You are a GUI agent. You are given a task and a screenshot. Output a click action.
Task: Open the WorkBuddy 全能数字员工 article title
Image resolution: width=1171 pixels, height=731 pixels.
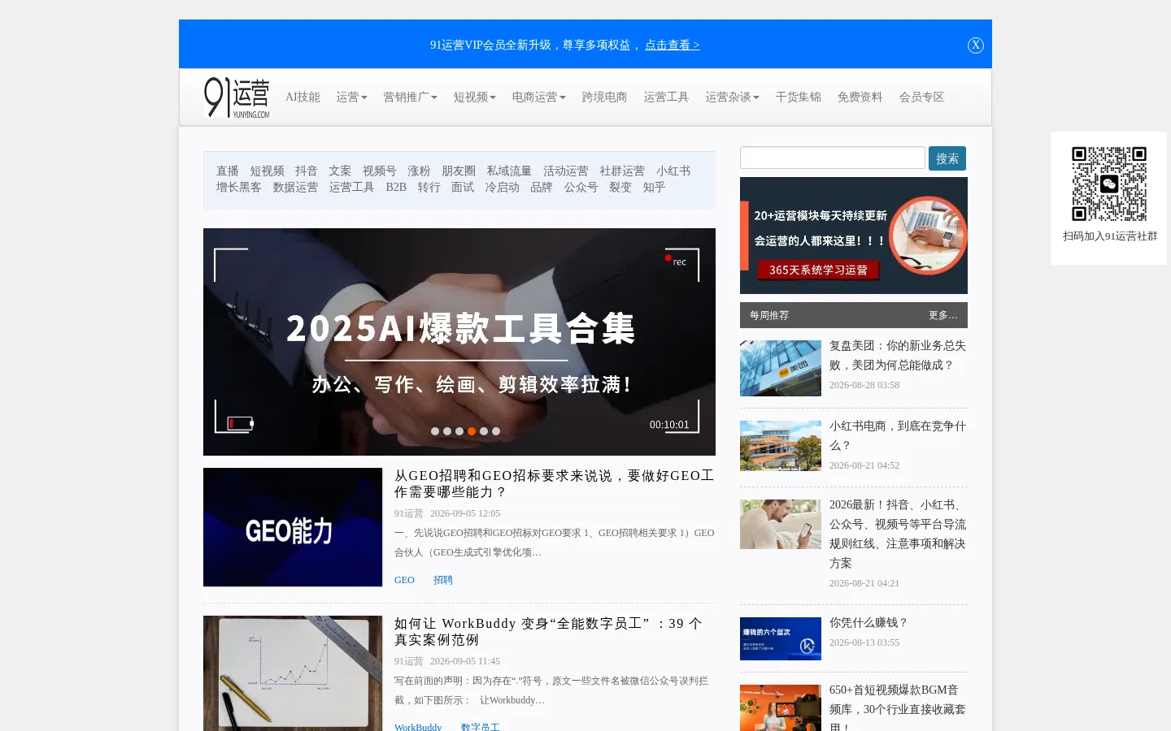point(548,631)
